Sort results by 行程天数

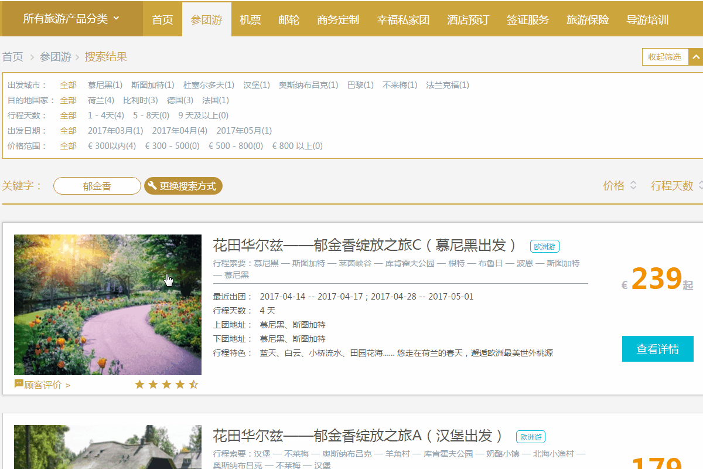click(x=672, y=186)
